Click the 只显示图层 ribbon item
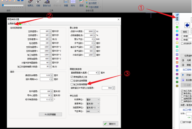The image size is (192, 129). (93, 7)
